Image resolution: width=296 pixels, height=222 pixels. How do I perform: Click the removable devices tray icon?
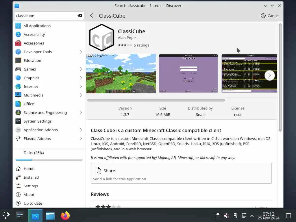coord(235,215)
